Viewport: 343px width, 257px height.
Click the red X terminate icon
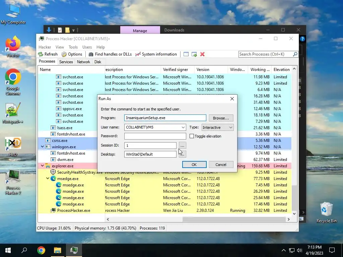(x=202, y=54)
